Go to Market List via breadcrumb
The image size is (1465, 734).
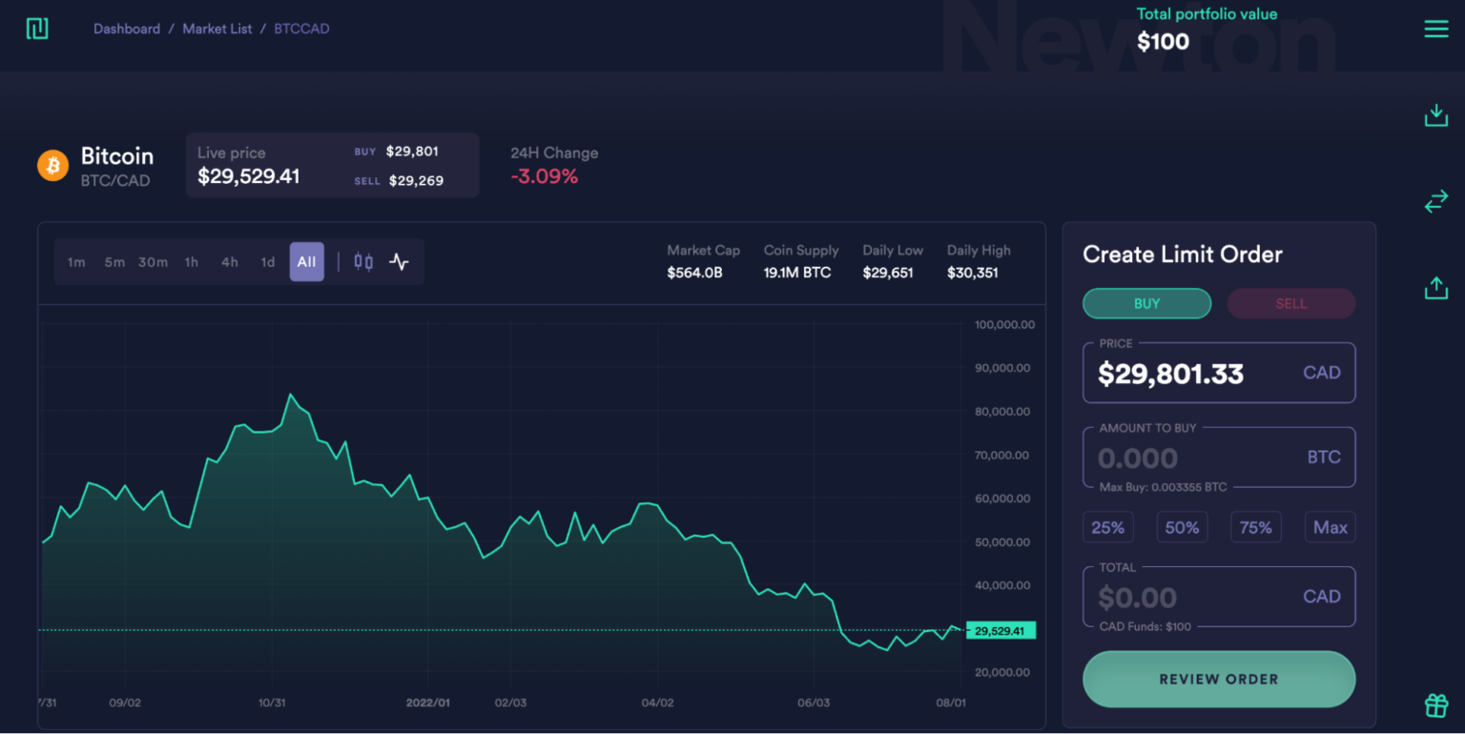pos(217,29)
